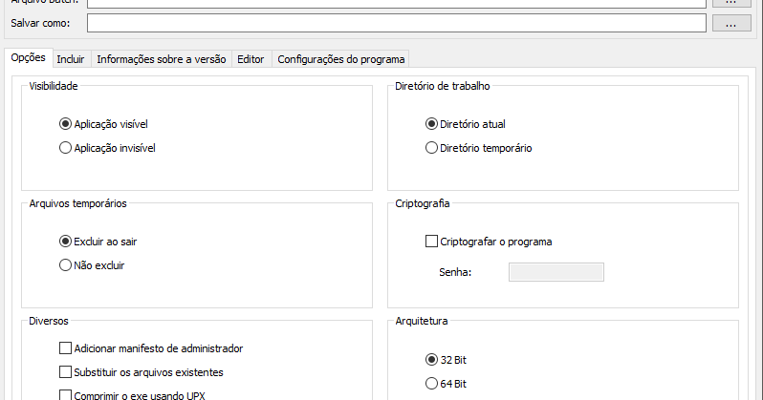Click the Arquivo Batch path field
The width and height of the screenshot is (763, 400).
[x=397, y=4]
